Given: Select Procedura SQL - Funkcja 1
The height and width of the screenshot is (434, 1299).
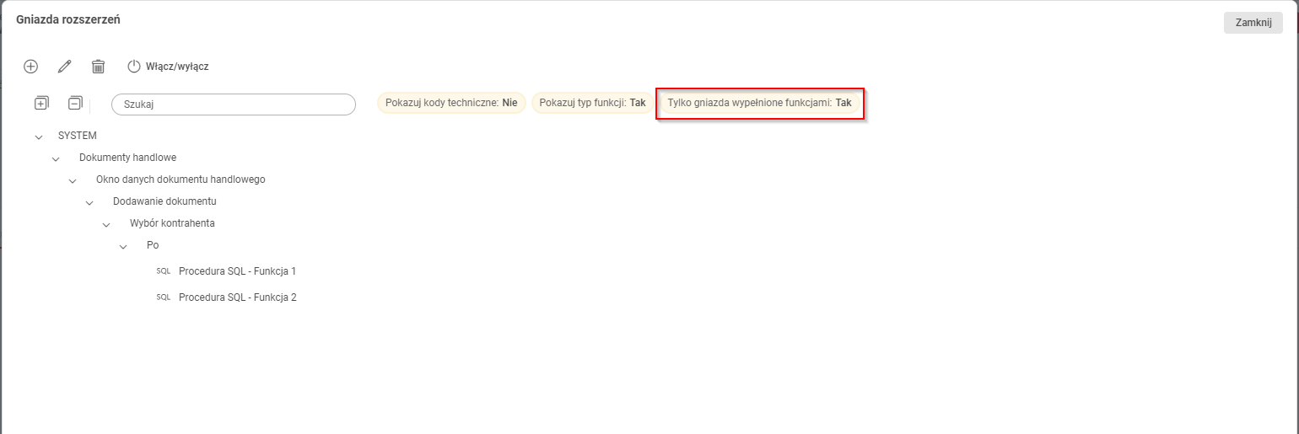Looking at the screenshot, I should click(237, 271).
